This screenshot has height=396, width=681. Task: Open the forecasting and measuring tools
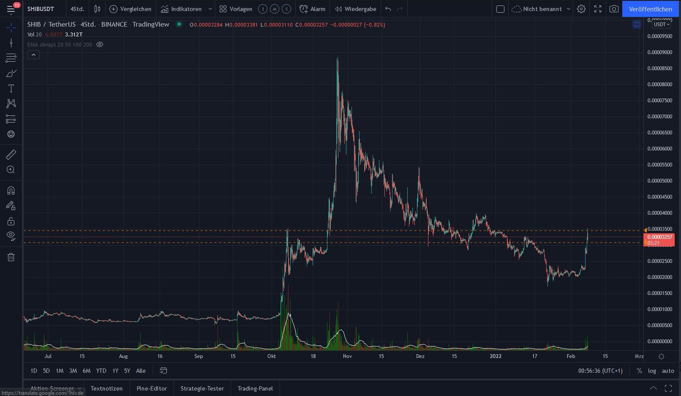pos(11,119)
